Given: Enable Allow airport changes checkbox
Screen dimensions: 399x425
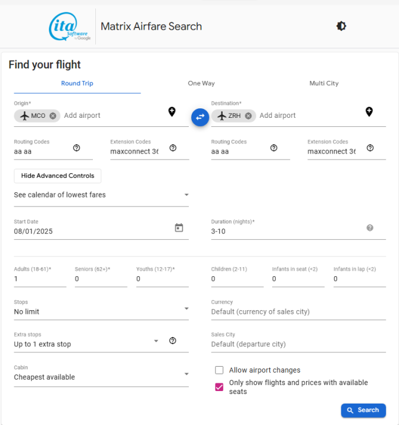Looking at the screenshot, I should point(219,370).
